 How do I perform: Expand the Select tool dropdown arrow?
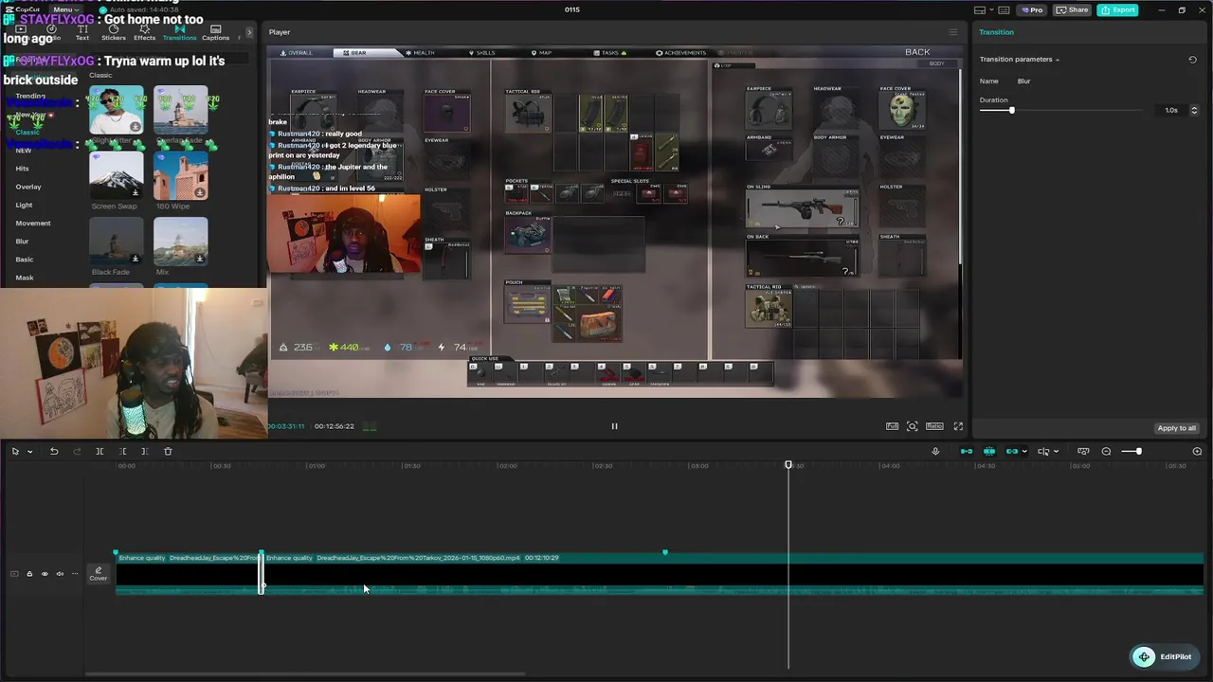(x=29, y=452)
